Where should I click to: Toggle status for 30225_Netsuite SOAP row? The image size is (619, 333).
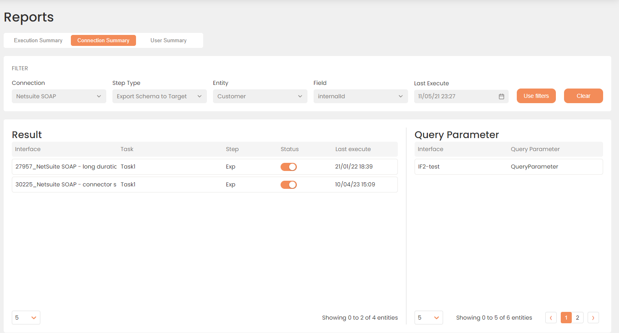289,185
